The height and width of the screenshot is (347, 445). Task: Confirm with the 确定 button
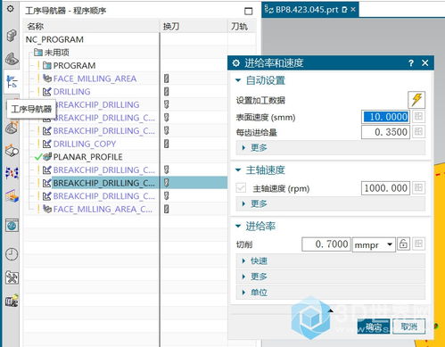(374, 326)
